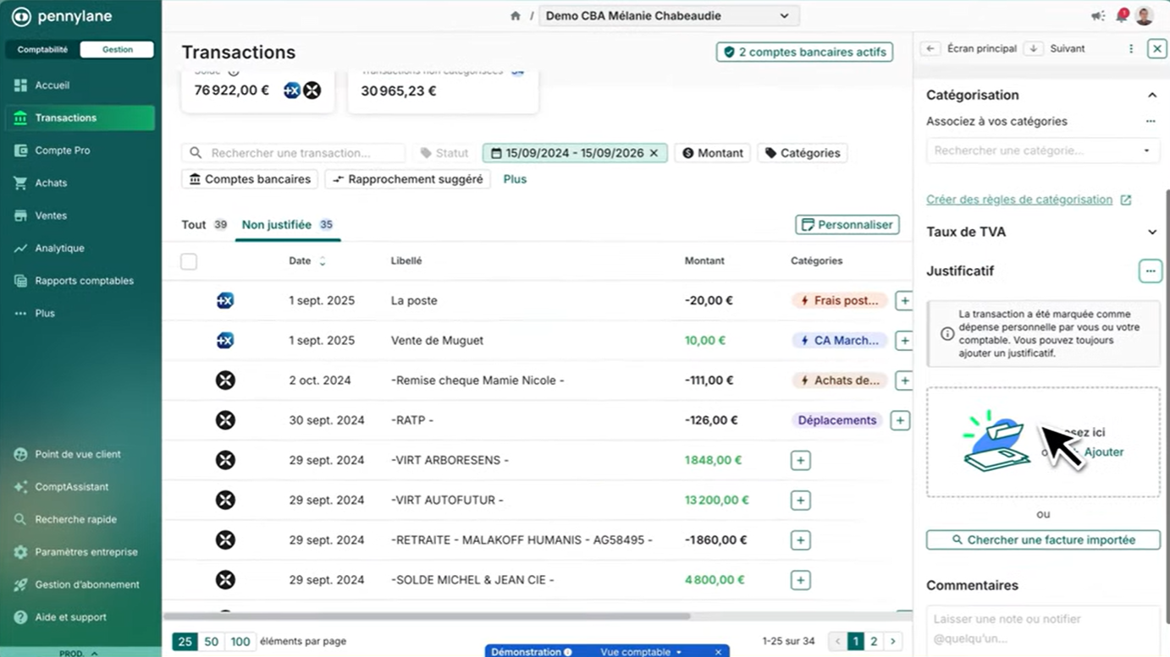Switch to the Tout tab
The image size is (1170, 657).
pyautogui.click(x=194, y=225)
